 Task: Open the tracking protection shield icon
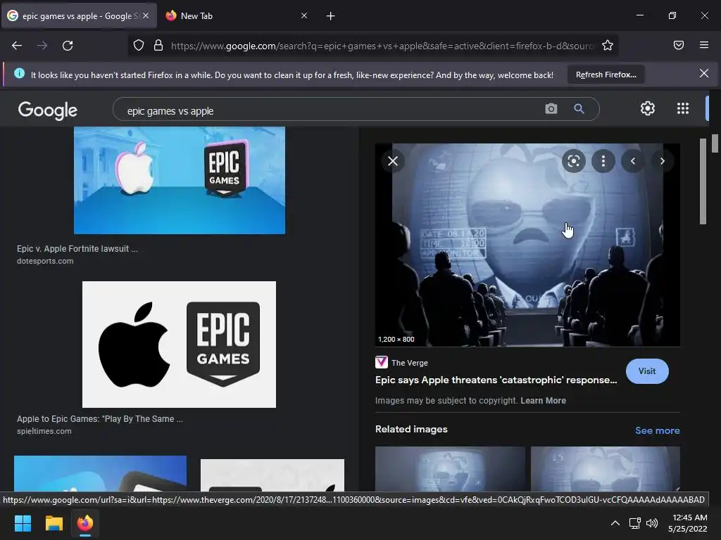[139, 45]
